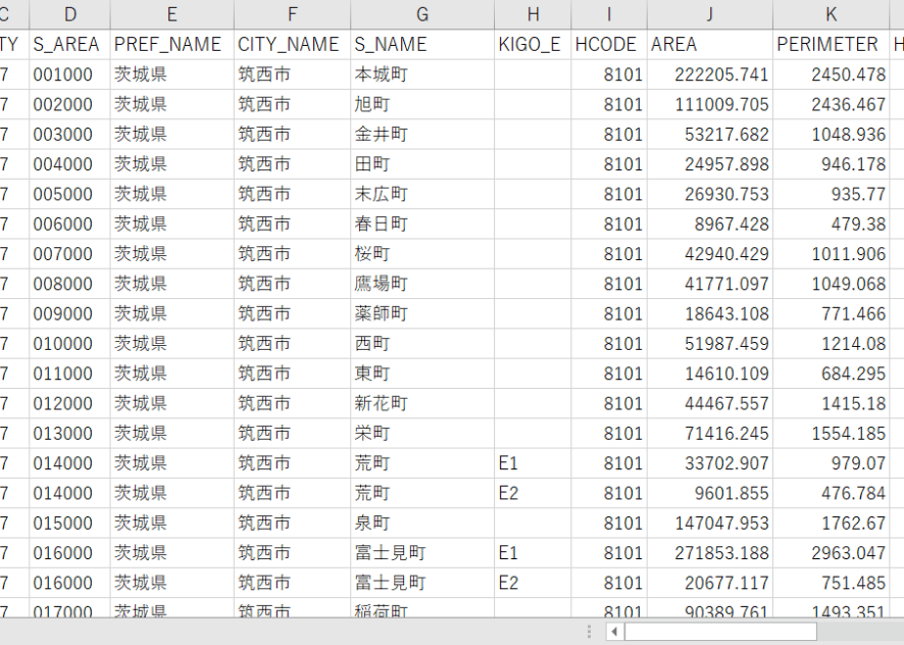This screenshot has width=904, height=645.
Task: Click the PREF_NAME header cell
Action: click(172, 44)
